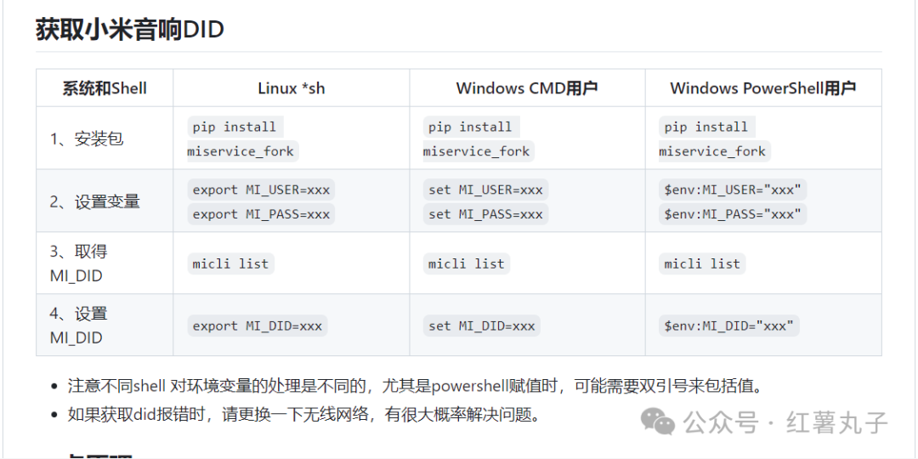Click the $env:MI_DID="xxx" code snippet

pos(729,326)
